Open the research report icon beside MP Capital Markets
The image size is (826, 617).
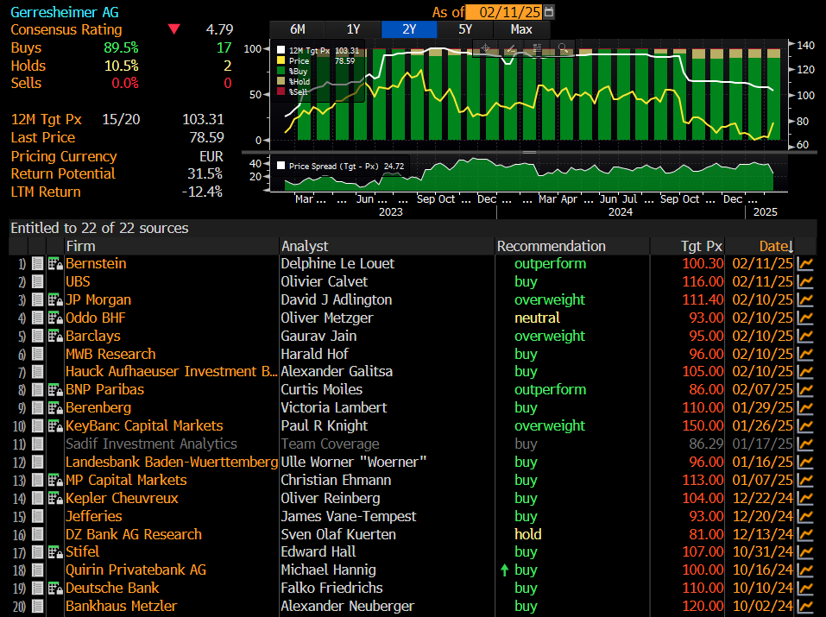[55, 480]
